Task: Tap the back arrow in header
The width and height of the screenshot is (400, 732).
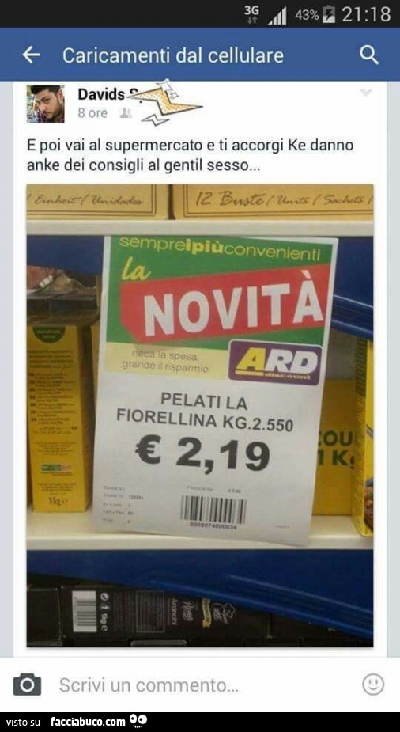Action: (x=32, y=55)
